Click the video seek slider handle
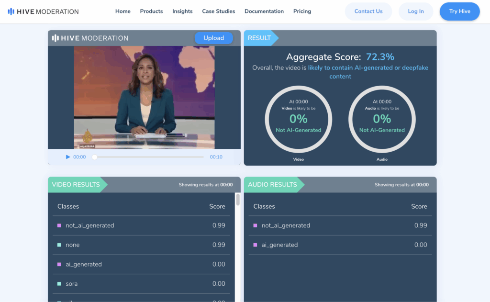 click(95, 157)
